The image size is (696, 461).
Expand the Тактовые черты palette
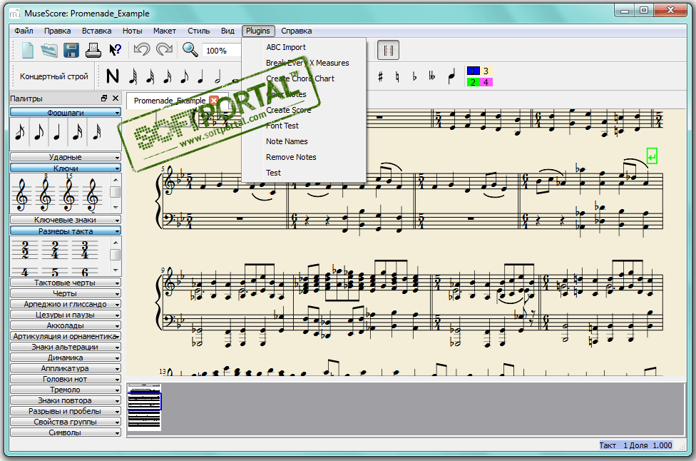(x=66, y=283)
